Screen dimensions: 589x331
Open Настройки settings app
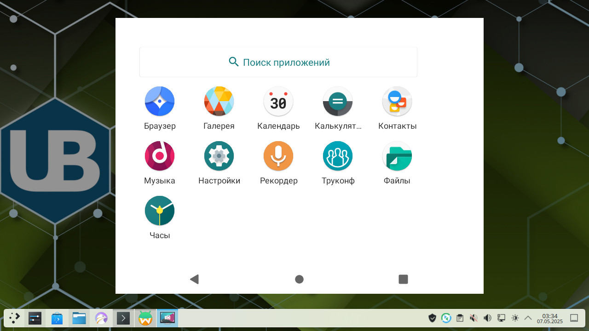[x=219, y=156]
